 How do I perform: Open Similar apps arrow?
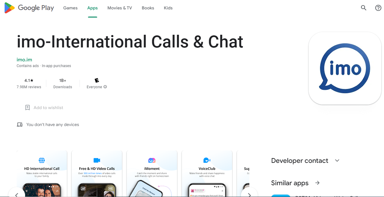tap(317, 183)
